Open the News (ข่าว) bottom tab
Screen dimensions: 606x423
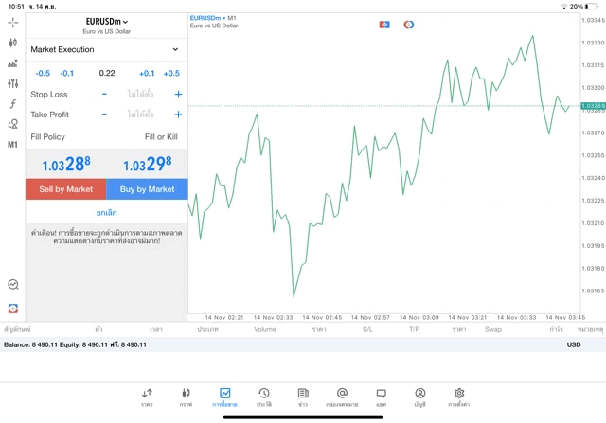(x=303, y=397)
